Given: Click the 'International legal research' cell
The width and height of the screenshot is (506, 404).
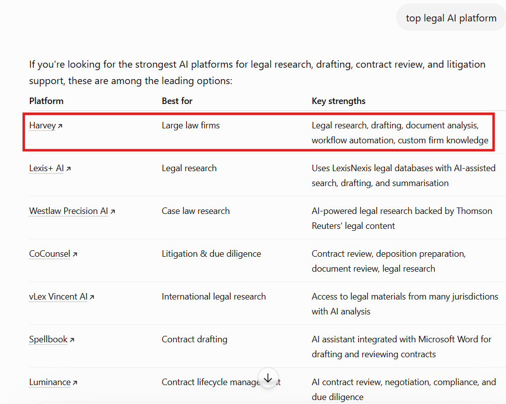Looking at the screenshot, I should tap(213, 297).
